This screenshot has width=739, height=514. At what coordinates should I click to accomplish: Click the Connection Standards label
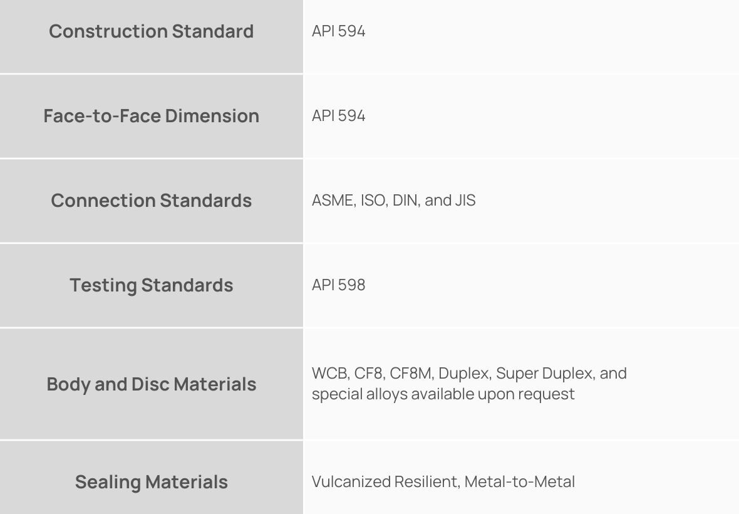[151, 201]
